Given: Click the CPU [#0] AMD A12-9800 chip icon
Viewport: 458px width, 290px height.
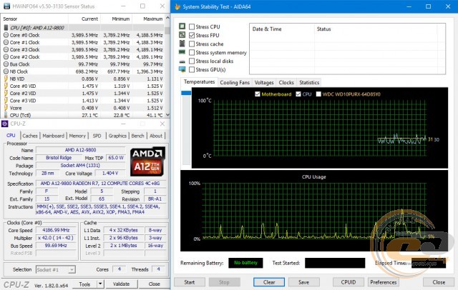Looking at the screenshot, I should pyautogui.click(x=6, y=28).
